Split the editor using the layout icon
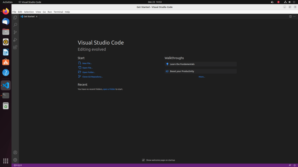The width and height of the screenshot is (298, 167). (290, 17)
